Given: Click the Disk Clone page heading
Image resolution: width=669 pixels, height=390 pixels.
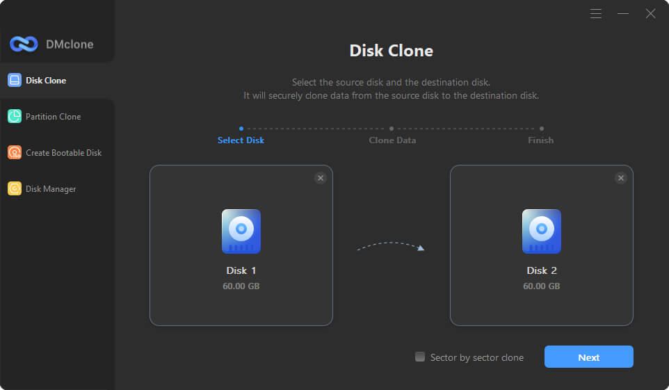Looking at the screenshot, I should 392,51.
